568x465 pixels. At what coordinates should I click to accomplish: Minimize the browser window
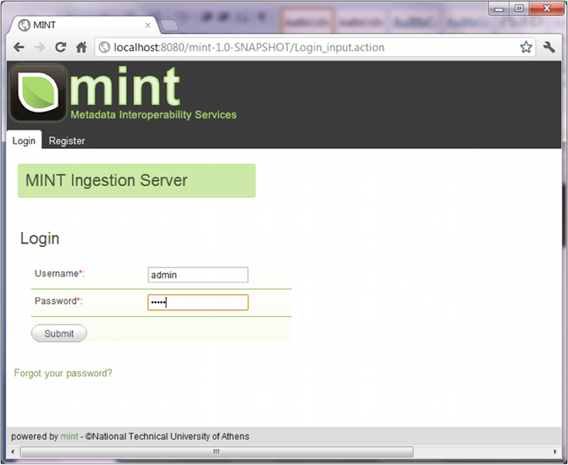click(498, 9)
